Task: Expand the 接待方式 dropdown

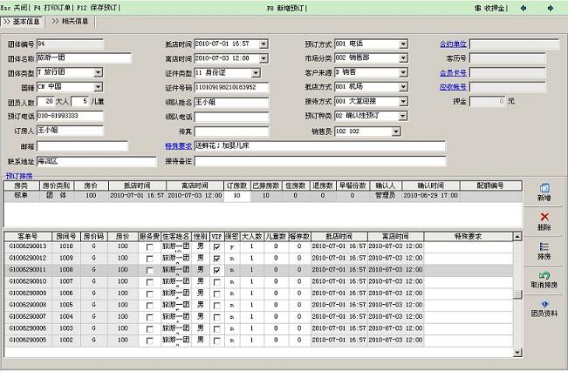Action: [x=403, y=102]
